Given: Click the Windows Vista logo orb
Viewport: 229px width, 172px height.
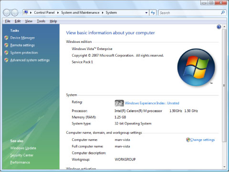Looking at the screenshot, I should [196, 67].
